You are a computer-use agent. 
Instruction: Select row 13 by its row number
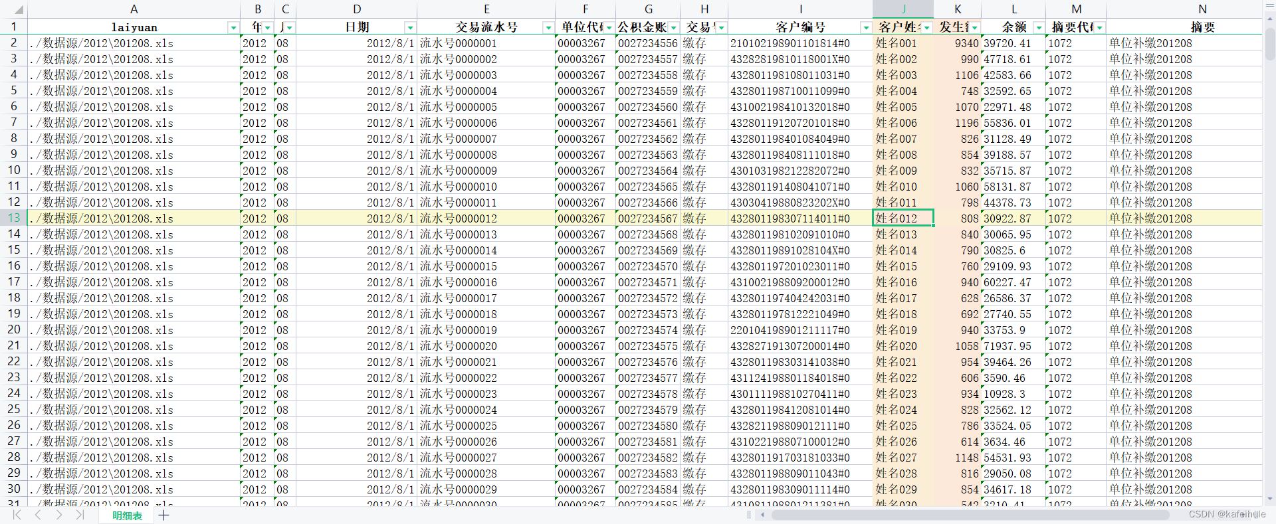click(x=14, y=218)
